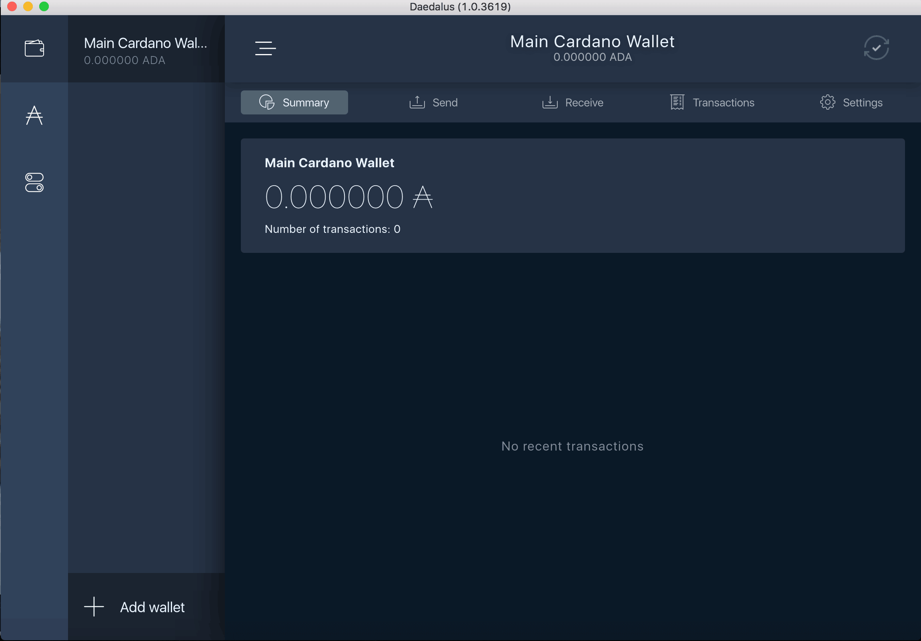Toggle the Summary view active state
Screen dimensions: 921x641
tap(294, 102)
